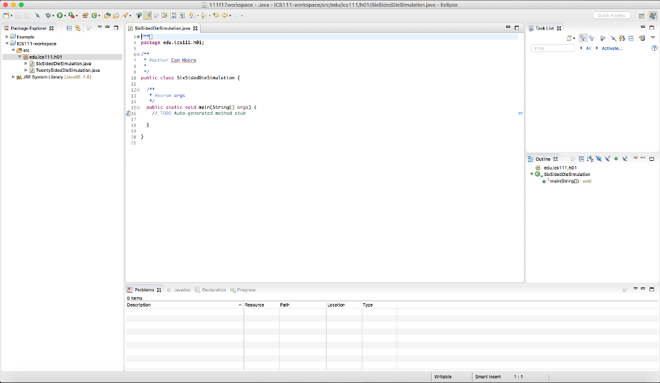Click the Activate... link in Task List
Screen dimensions: 660x383
click(x=611, y=48)
